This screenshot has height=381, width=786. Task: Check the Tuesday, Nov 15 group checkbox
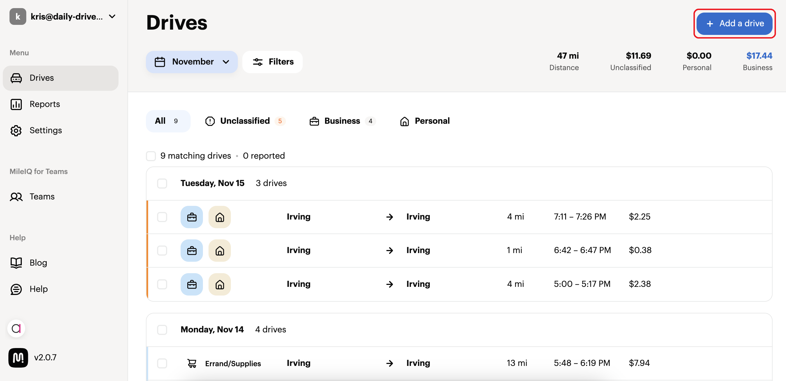pos(162,184)
